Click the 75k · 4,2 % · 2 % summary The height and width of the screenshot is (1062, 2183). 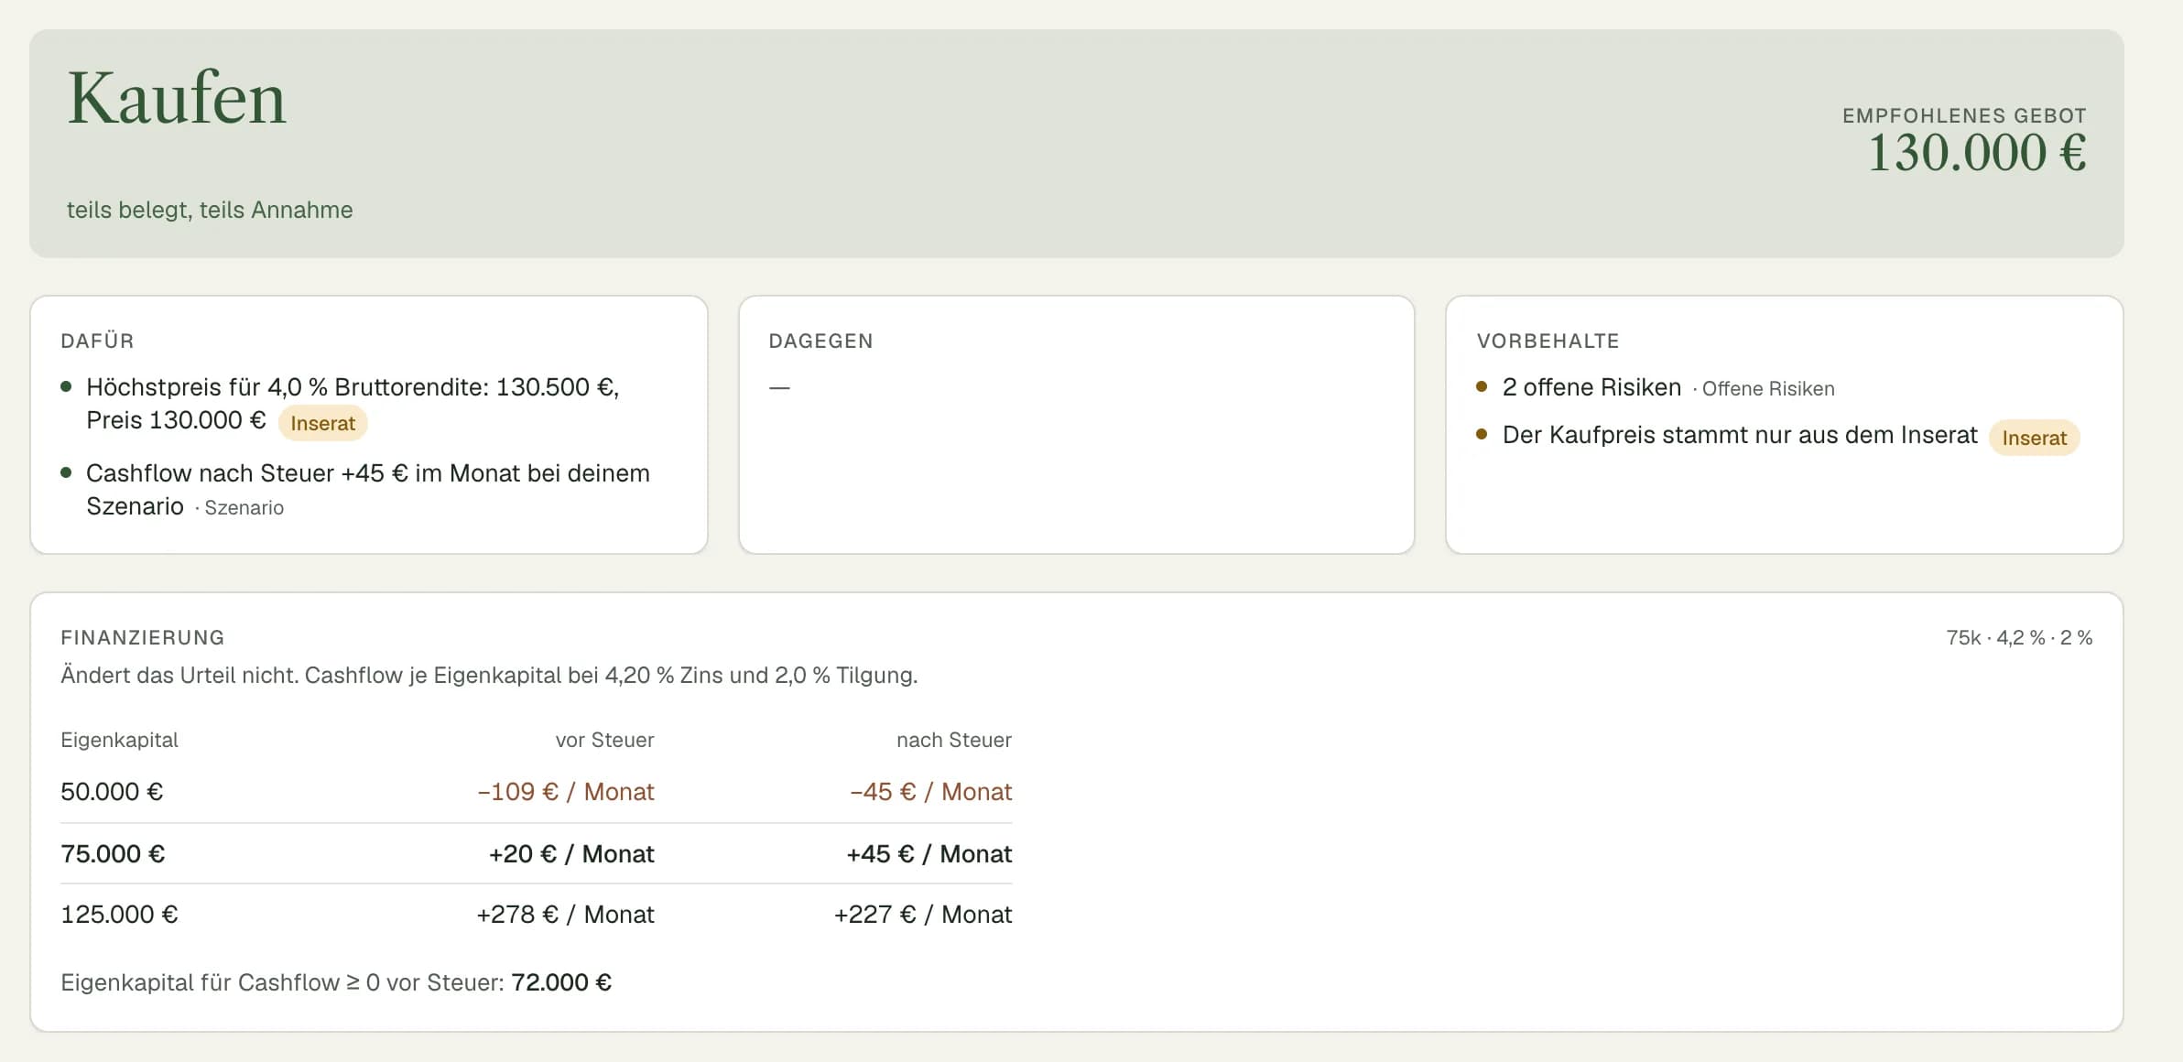tap(2019, 638)
